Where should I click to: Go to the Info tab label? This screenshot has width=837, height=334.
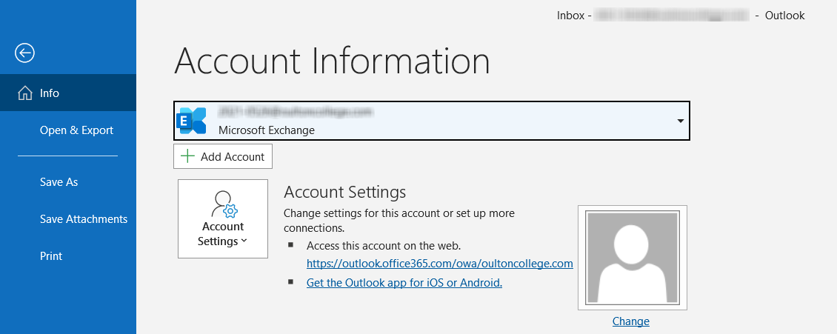coord(49,93)
